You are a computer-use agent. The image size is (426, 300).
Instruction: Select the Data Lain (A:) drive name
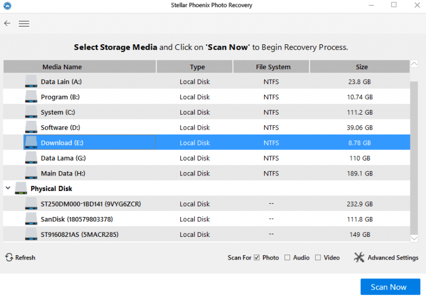coord(61,81)
